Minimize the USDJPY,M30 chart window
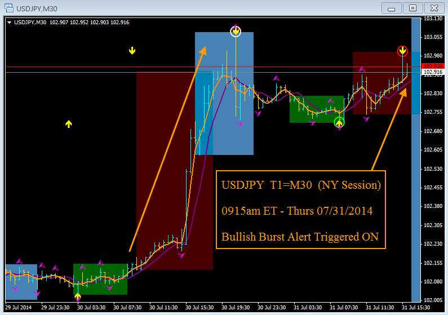Screen dimensions: 448x315 click(x=392, y=8)
